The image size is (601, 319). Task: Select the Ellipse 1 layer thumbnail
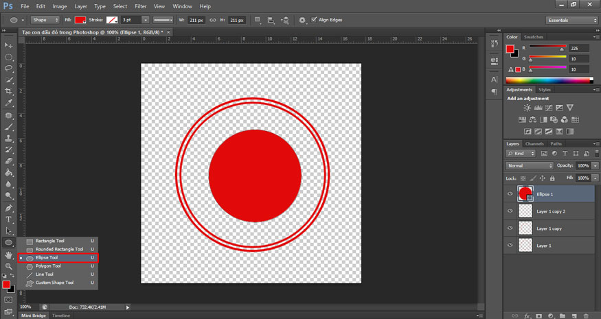[525, 193]
